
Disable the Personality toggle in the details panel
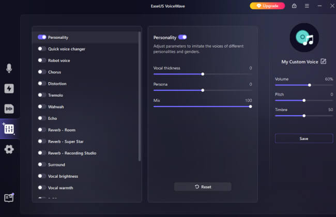[182, 37]
